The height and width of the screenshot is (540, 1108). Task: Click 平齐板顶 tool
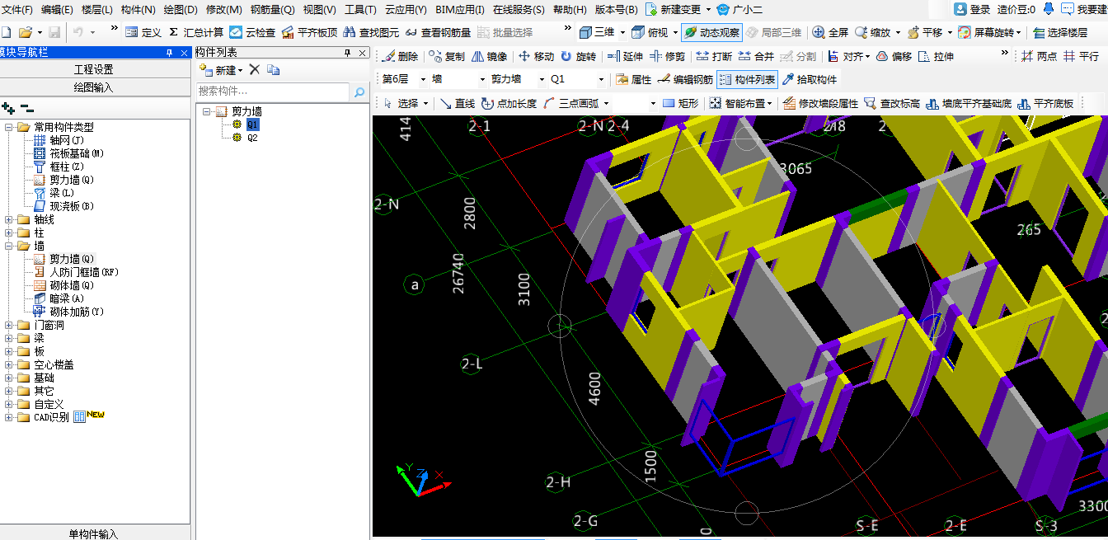310,32
